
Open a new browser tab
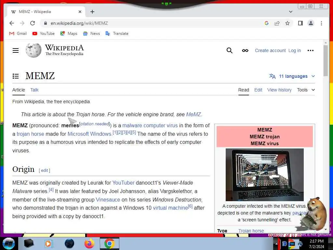point(92,12)
